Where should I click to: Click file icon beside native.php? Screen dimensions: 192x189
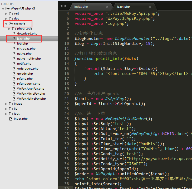click(x=14, y=54)
